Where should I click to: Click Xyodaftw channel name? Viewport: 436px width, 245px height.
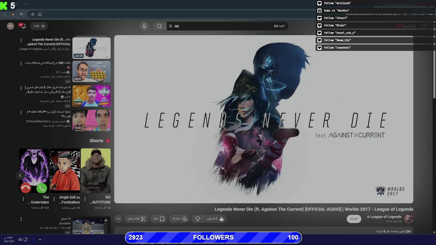pyautogui.click(x=65, y=224)
